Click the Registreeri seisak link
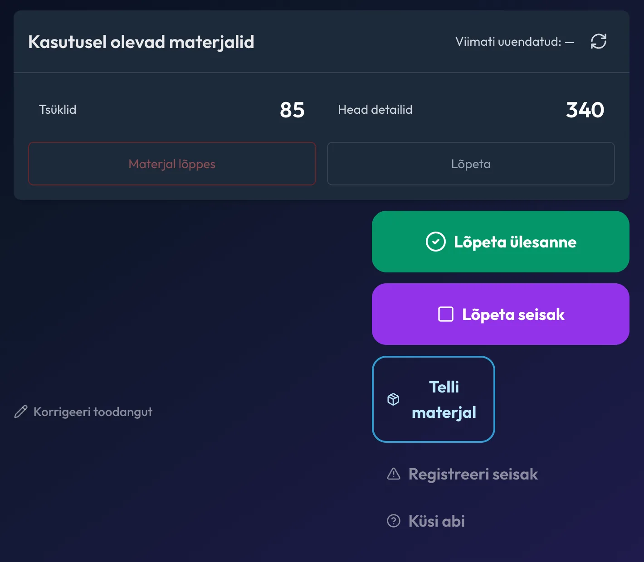The width and height of the screenshot is (644, 562). coord(462,474)
